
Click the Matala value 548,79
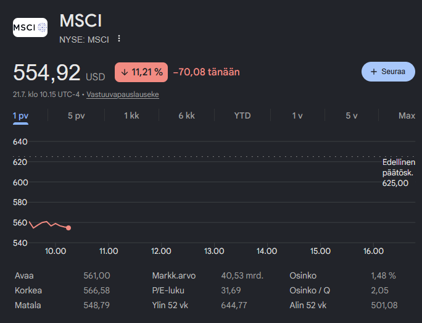coord(97,305)
